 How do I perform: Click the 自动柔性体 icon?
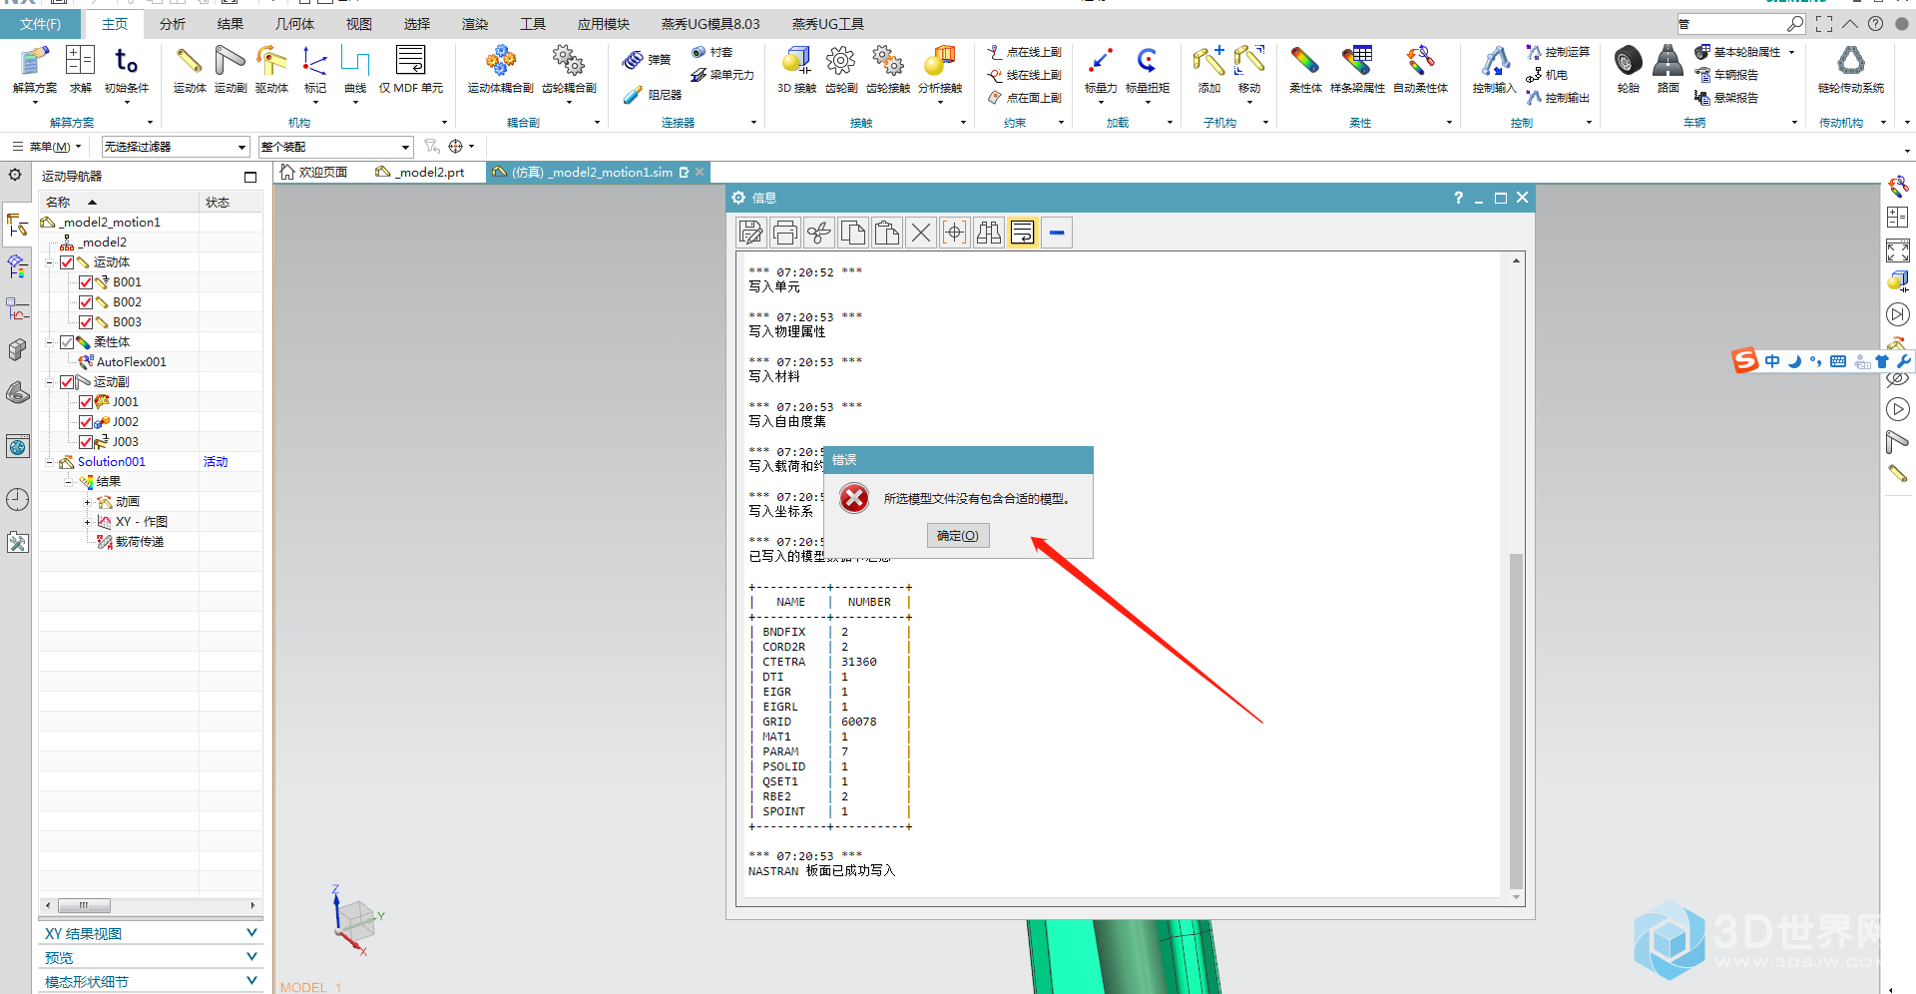click(x=1420, y=62)
